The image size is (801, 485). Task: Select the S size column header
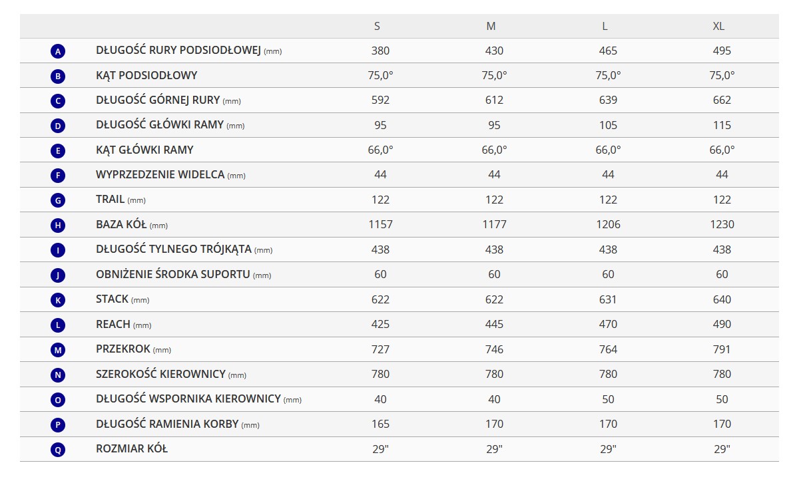coord(378,26)
